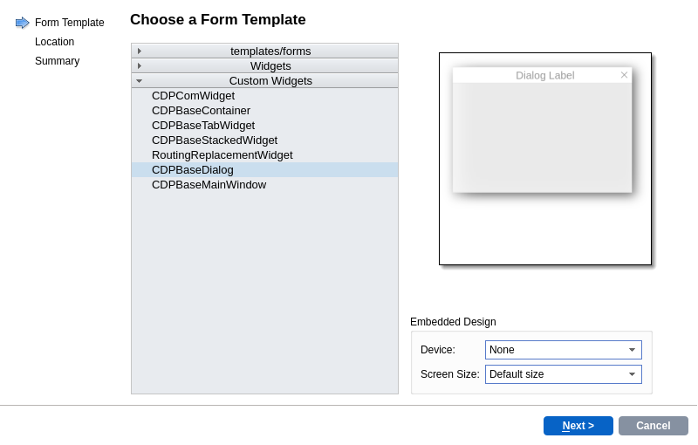Select CDPBaseContainer template
698x445 pixels.
coord(201,111)
